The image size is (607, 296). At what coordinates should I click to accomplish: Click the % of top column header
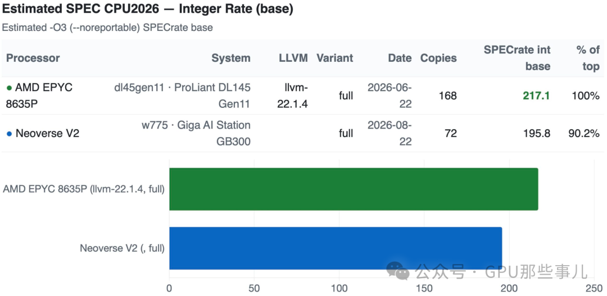tap(588, 58)
